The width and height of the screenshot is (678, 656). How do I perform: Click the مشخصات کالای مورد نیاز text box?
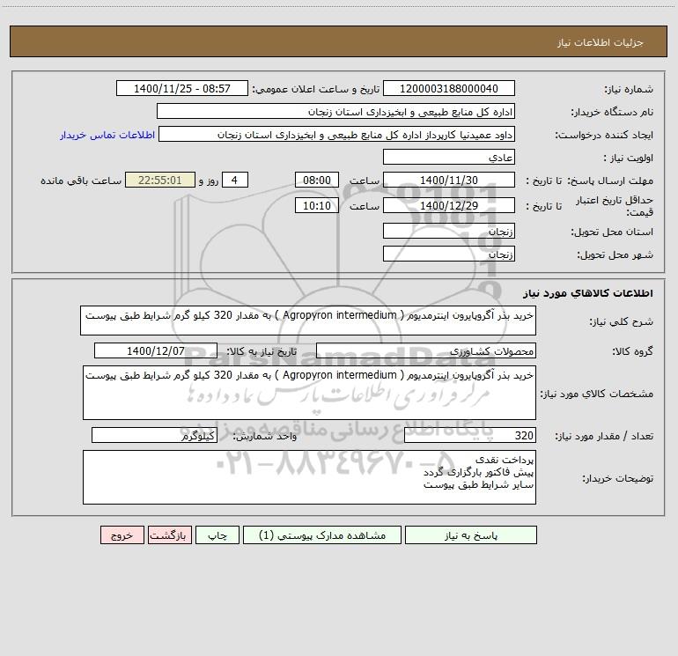click(x=309, y=393)
